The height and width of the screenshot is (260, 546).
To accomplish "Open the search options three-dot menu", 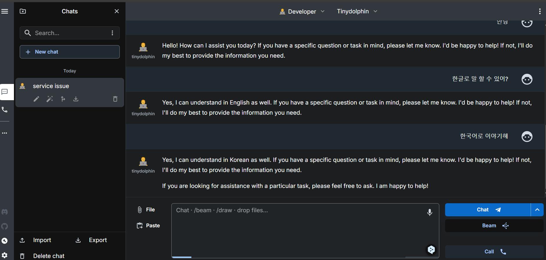I will [x=113, y=33].
